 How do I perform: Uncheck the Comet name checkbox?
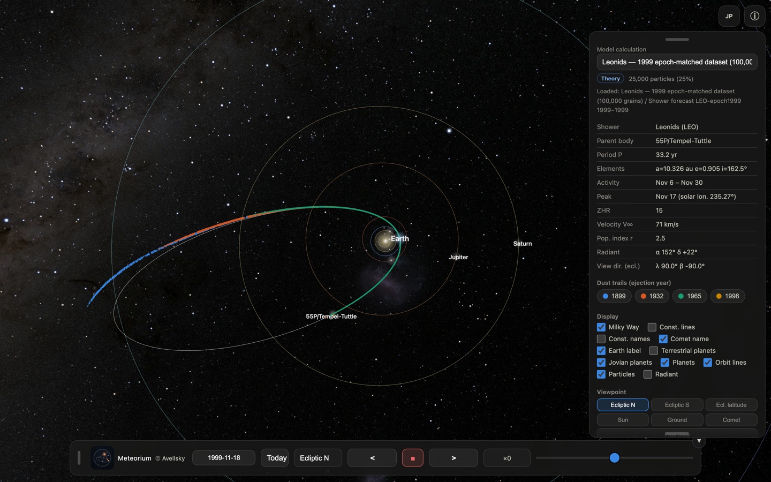point(663,339)
